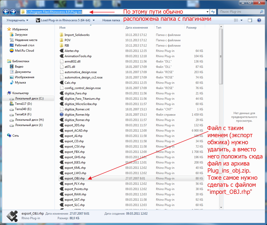
Task: Click the help question mark icon
Action: click(259, 20)
